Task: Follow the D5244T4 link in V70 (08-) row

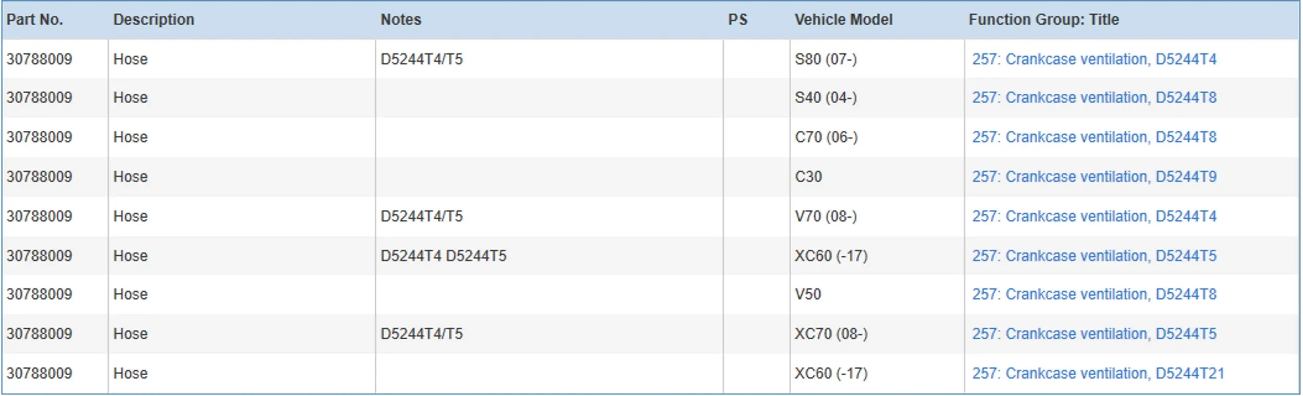Action: pos(1093,216)
